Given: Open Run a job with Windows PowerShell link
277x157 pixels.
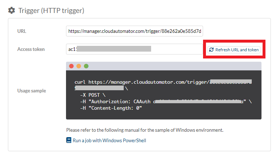Looking at the screenshot, I should coord(109,140).
